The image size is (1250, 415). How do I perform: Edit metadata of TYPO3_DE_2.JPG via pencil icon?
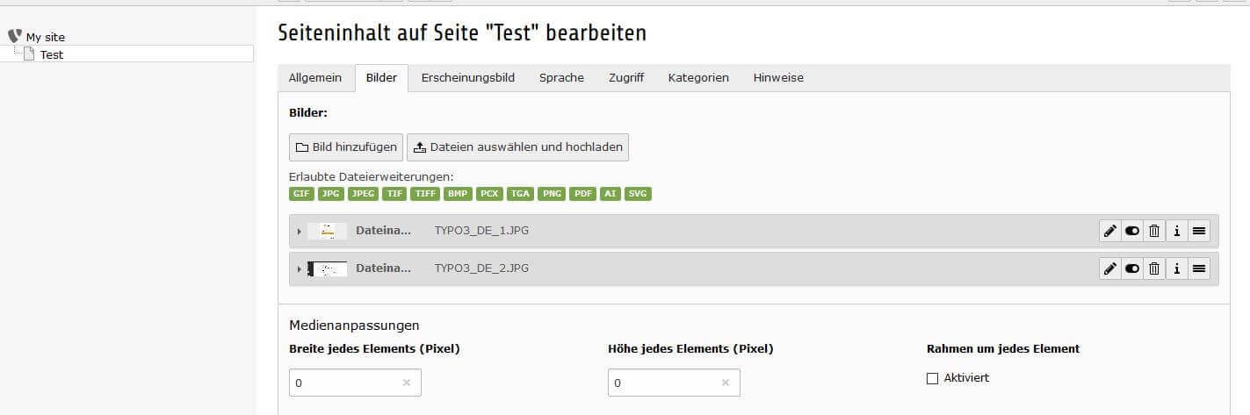pyautogui.click(x=1110, y=268)
